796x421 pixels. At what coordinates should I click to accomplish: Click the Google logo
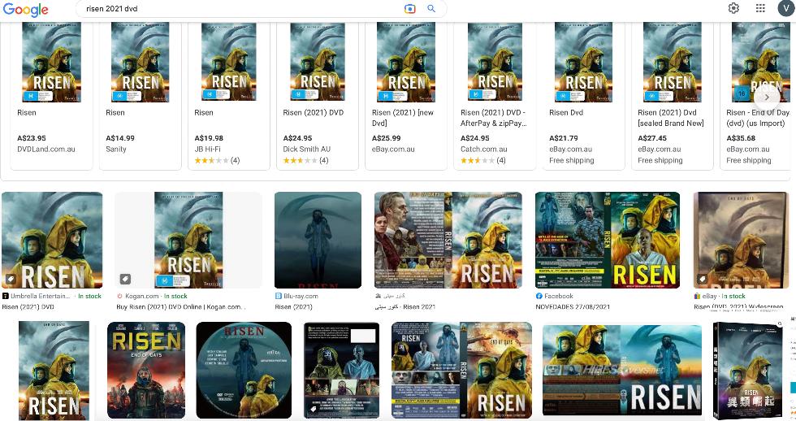click(26, 10)
